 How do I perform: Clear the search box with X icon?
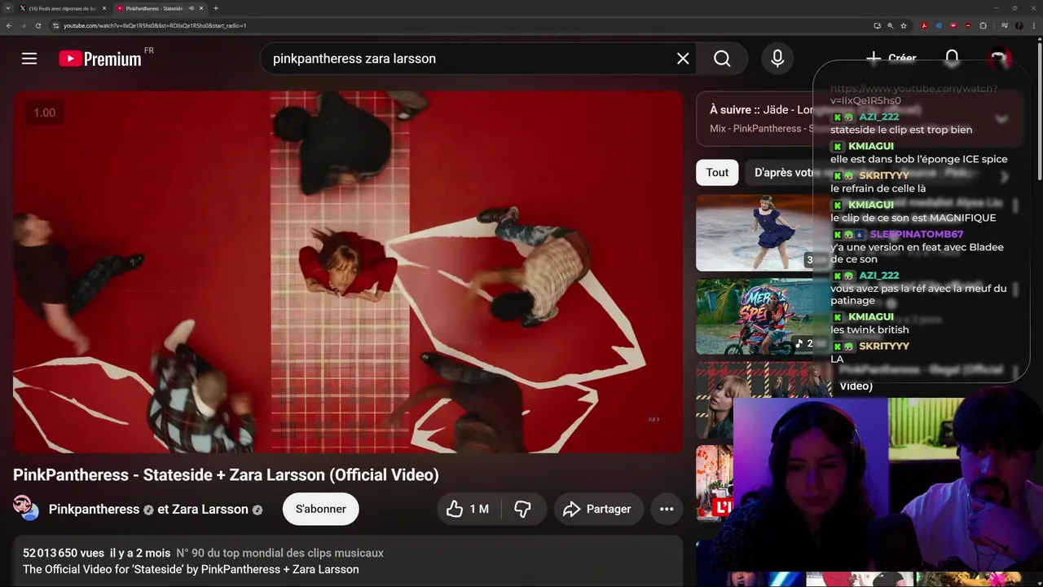683,59
